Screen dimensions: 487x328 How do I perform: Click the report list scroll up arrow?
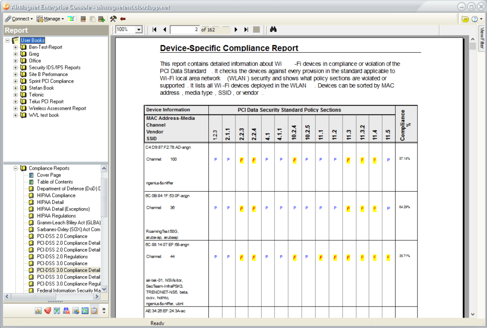click(104, 168)
